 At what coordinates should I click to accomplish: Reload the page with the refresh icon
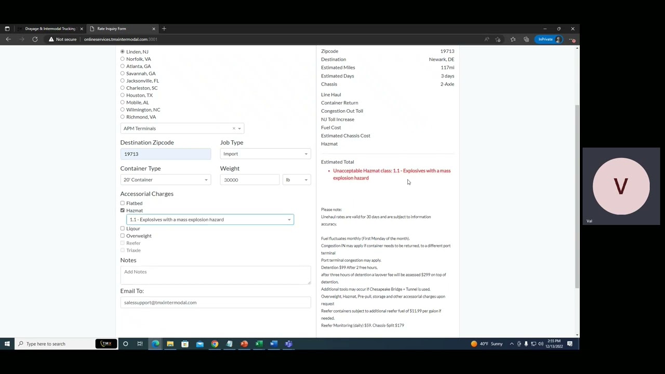click(35, 39)
